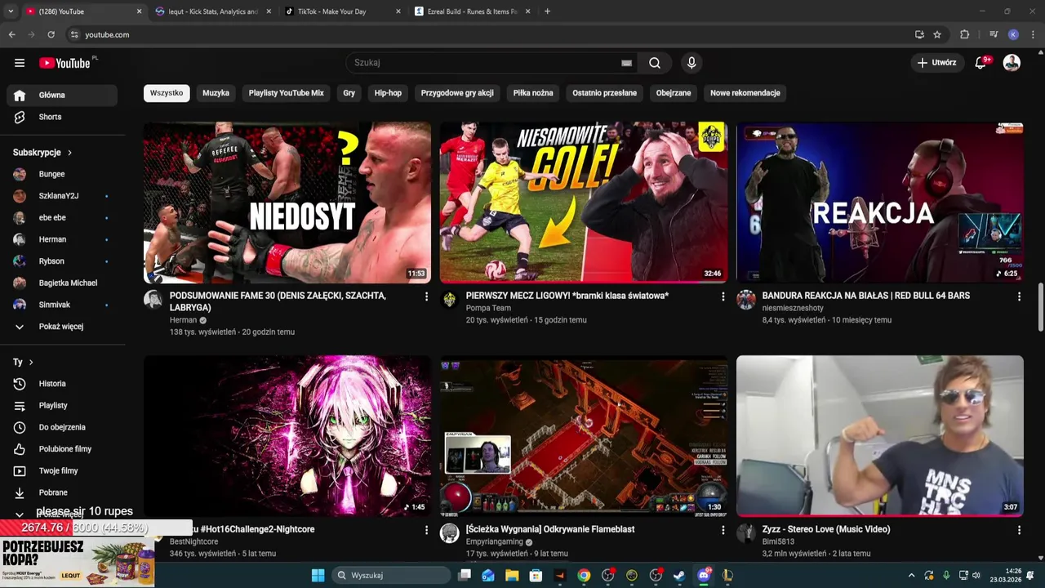Viewport: 1045px width, 588px height.
Task: Expand Subskrypcje section chevron
Action: coord(69,153)
